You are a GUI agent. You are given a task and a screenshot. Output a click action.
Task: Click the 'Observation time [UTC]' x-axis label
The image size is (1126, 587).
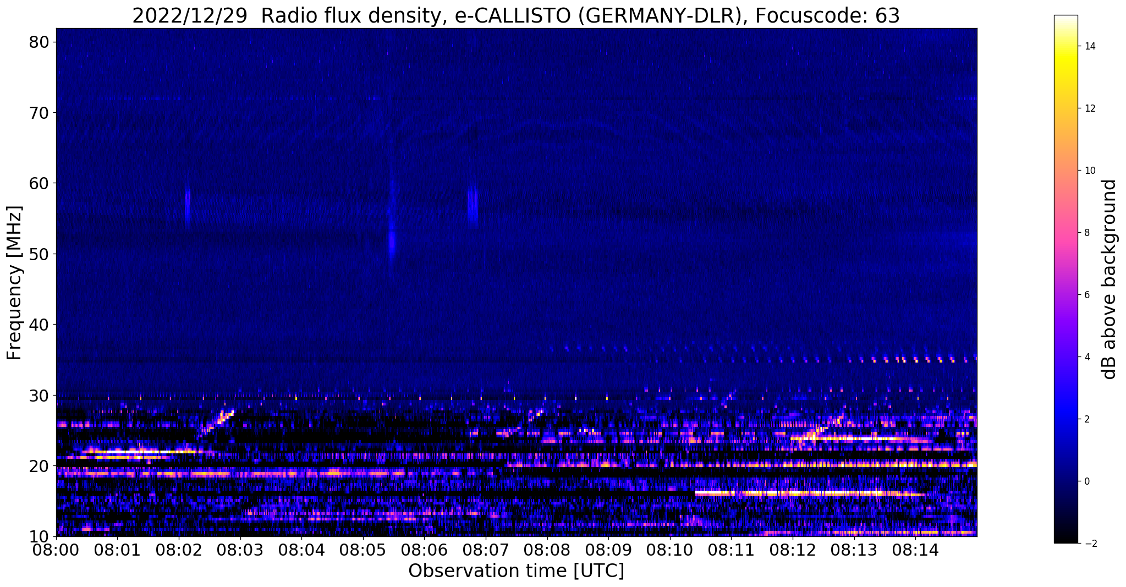pyautogui.click(x=516, y=570)
